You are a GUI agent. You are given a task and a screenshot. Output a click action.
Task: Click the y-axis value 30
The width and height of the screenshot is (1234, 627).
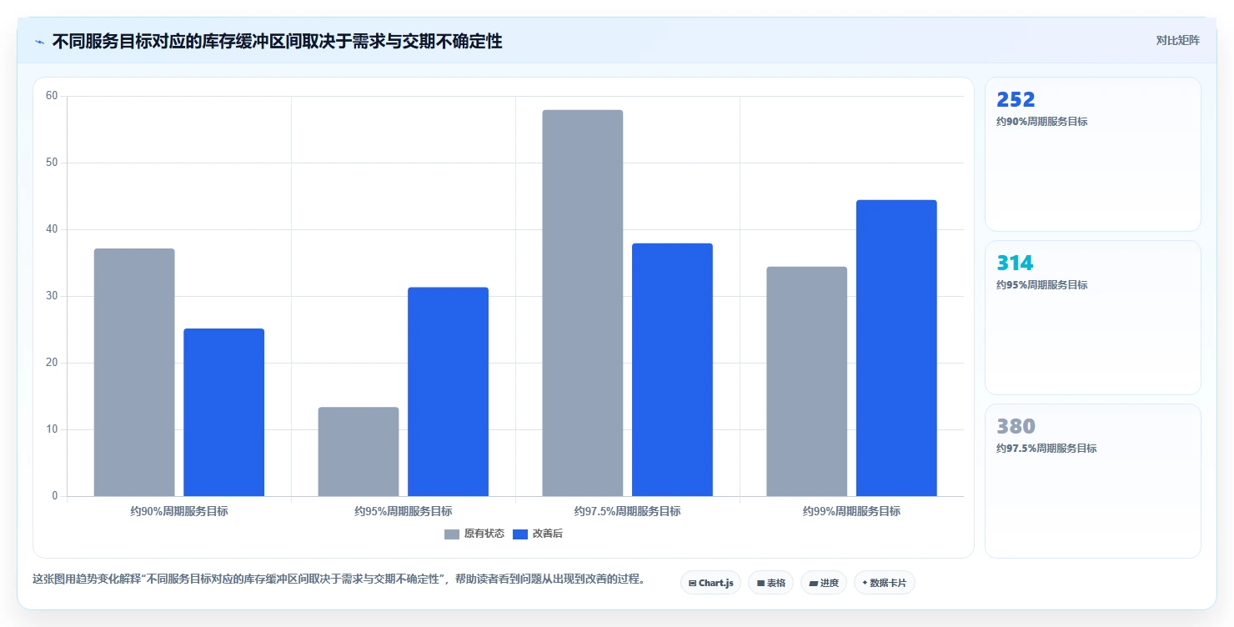[52, 296]
